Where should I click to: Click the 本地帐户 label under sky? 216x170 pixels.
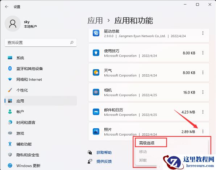30,26
